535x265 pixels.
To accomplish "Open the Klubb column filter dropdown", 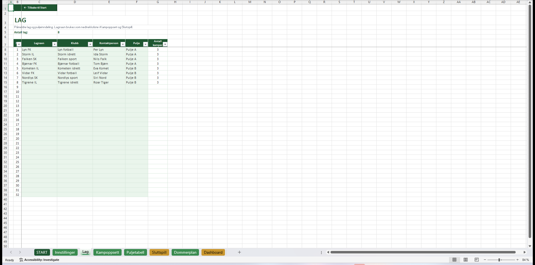I will [x=90, y=44].
